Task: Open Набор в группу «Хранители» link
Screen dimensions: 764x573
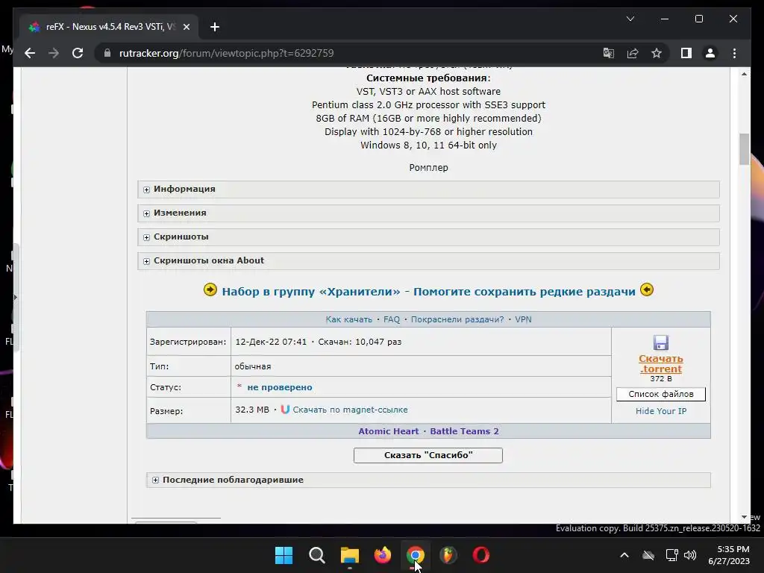Action: [x=428, y=292]
